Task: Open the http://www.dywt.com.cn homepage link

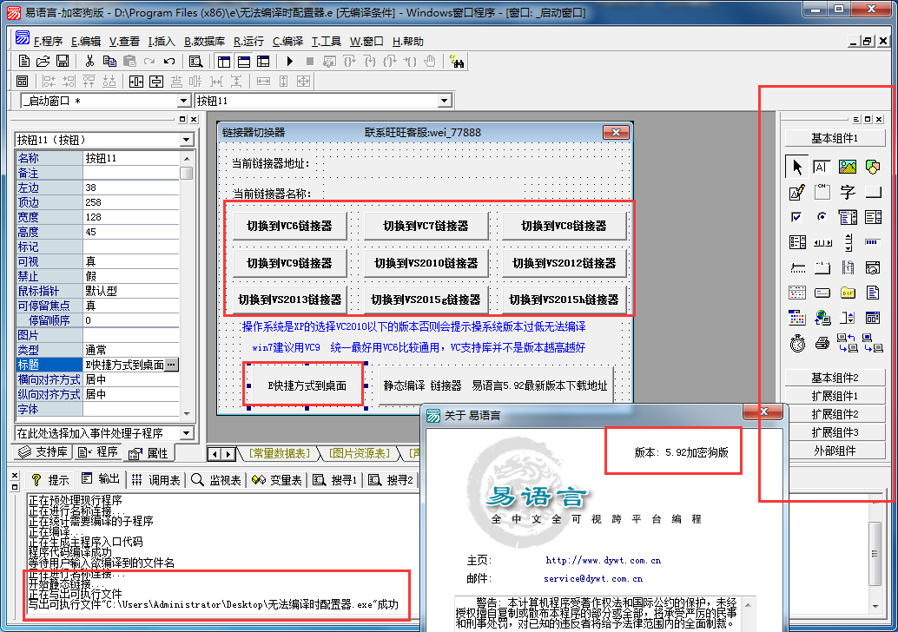Action: click(603, 561)
